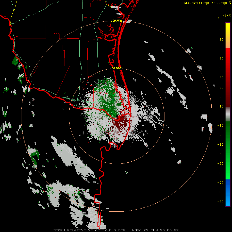This screenshot has width=232, height=232.
Task: Click the -10 scale value
Action: pos(220,126)
